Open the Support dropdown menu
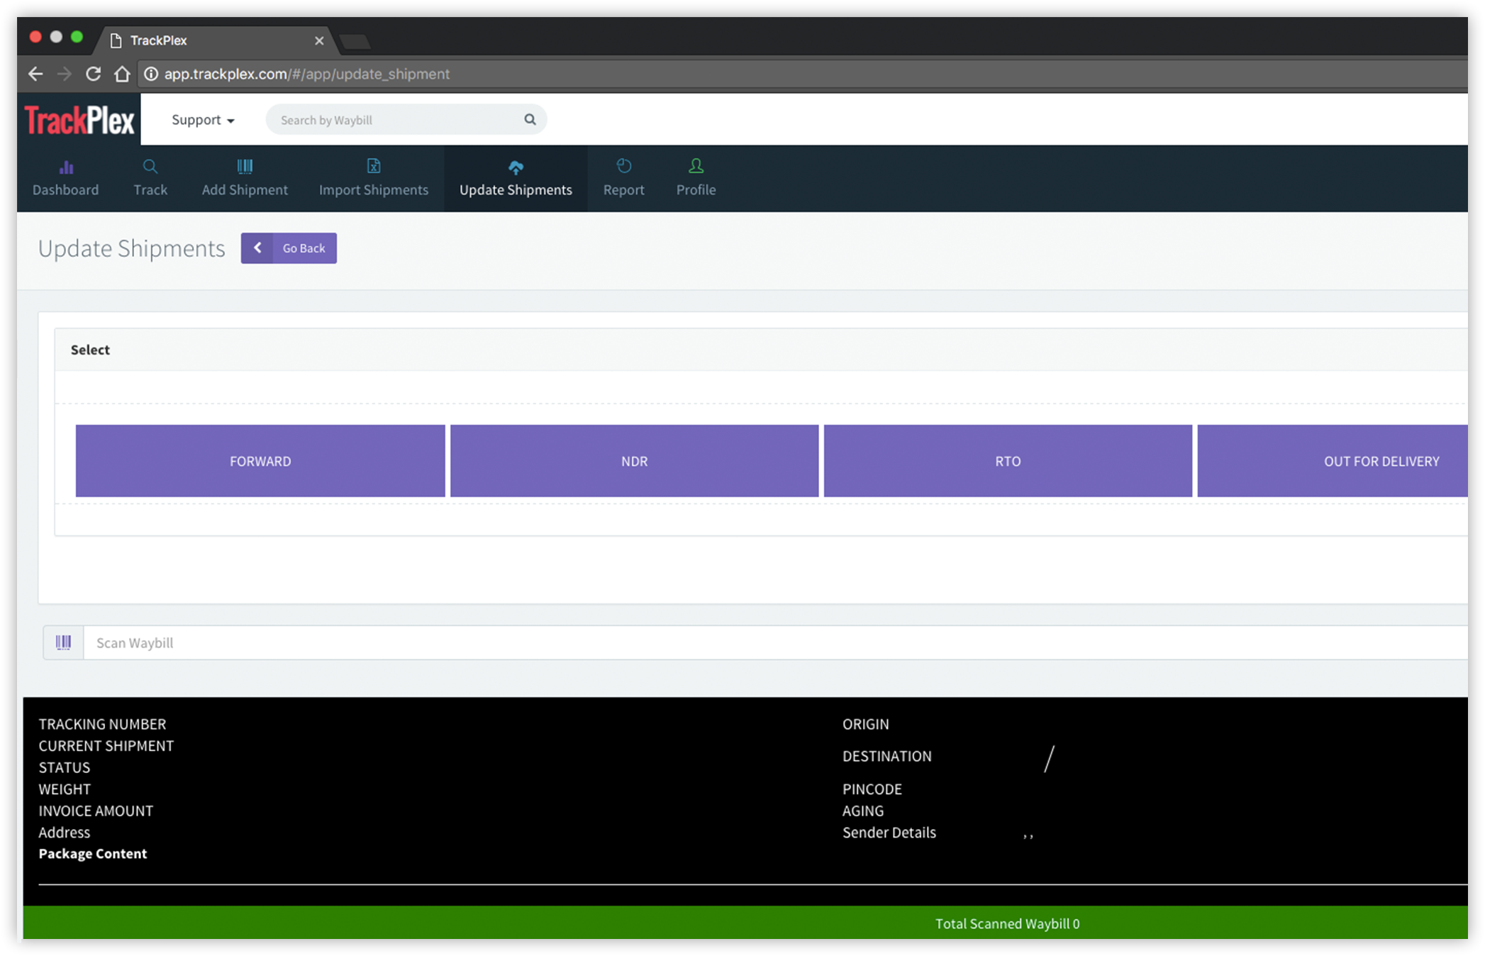The height and width of the screenshot is (956, 1485). pos(203,120)
